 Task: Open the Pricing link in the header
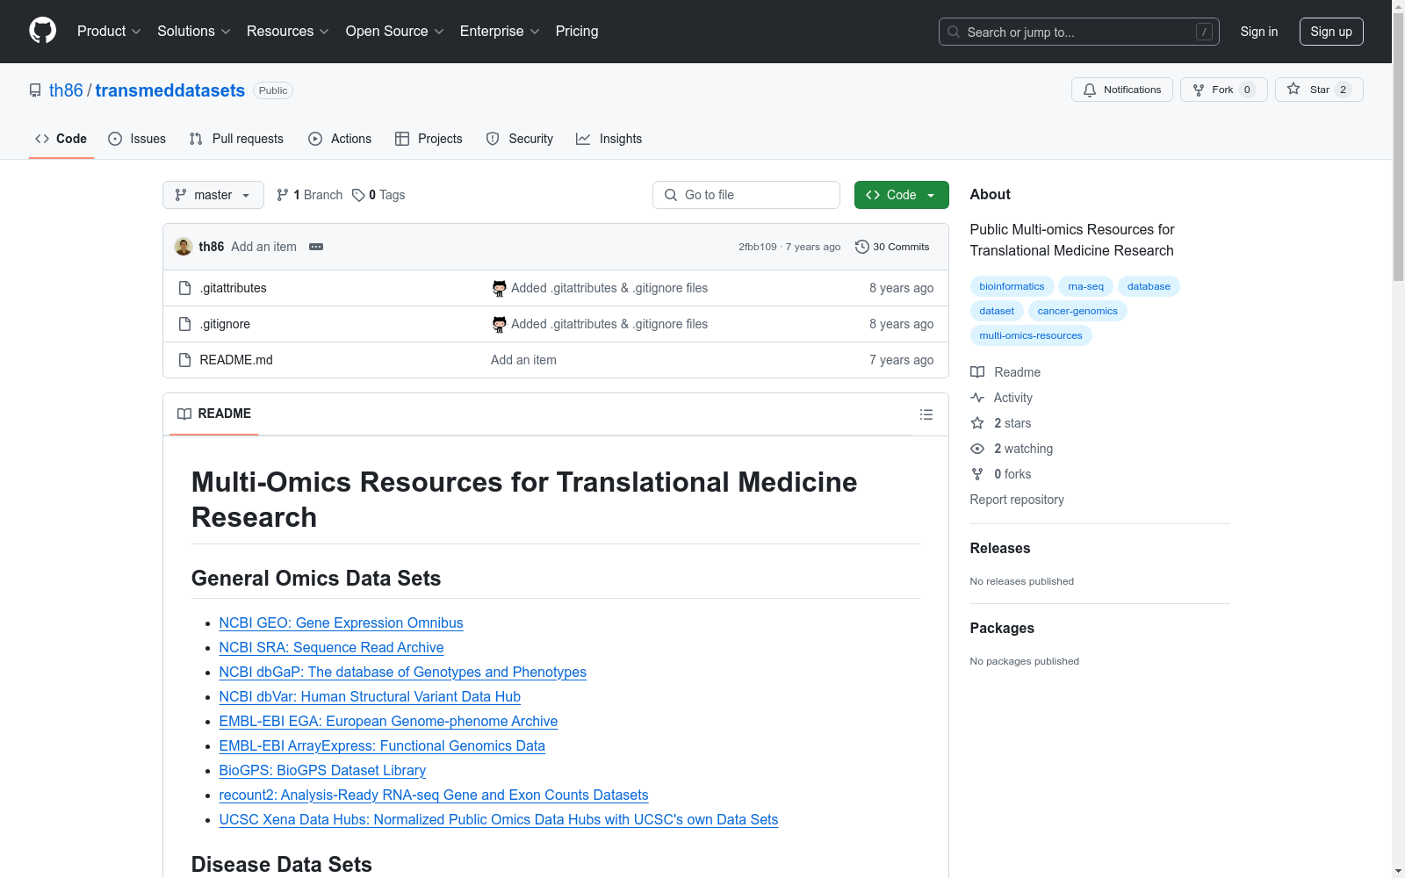coord(577,31)
